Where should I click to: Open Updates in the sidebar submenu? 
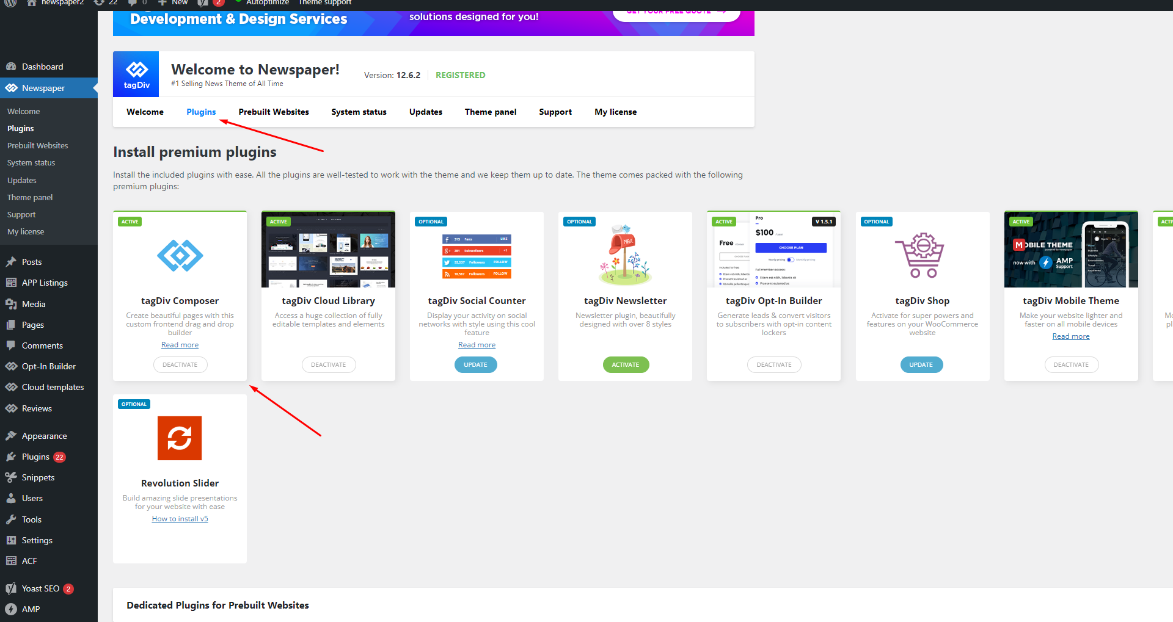click(22, 180)
